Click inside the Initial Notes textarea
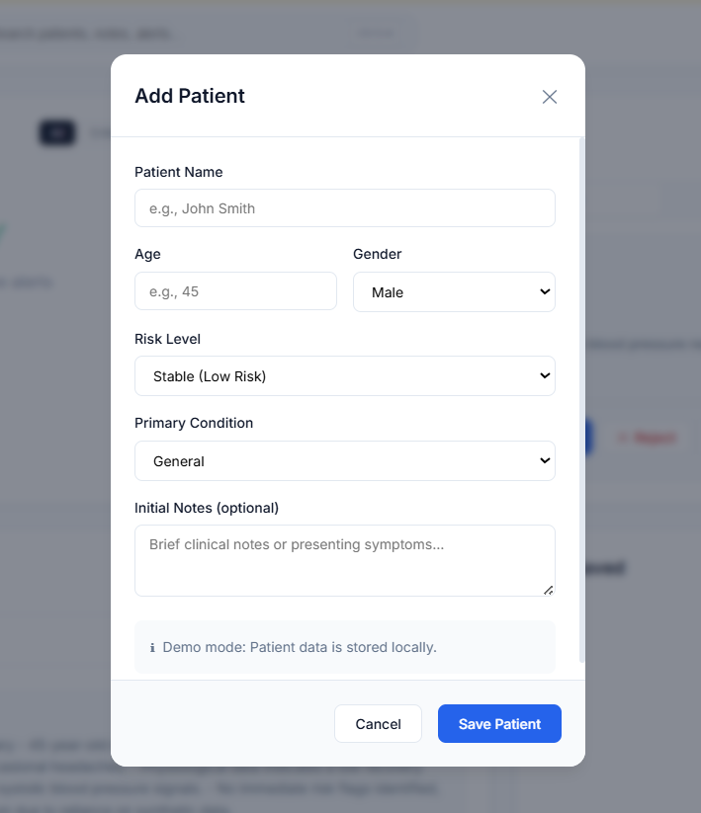Screen dimensions: 701x813 point(344,560)
